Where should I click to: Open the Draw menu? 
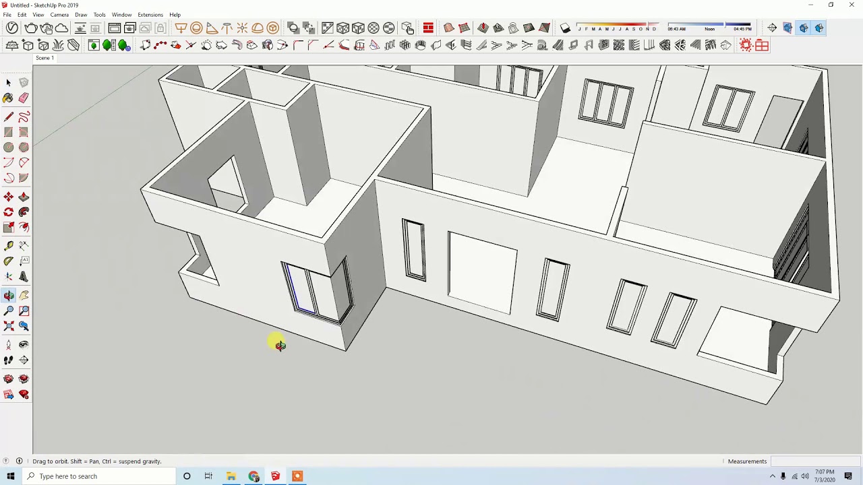coord(81,15)
